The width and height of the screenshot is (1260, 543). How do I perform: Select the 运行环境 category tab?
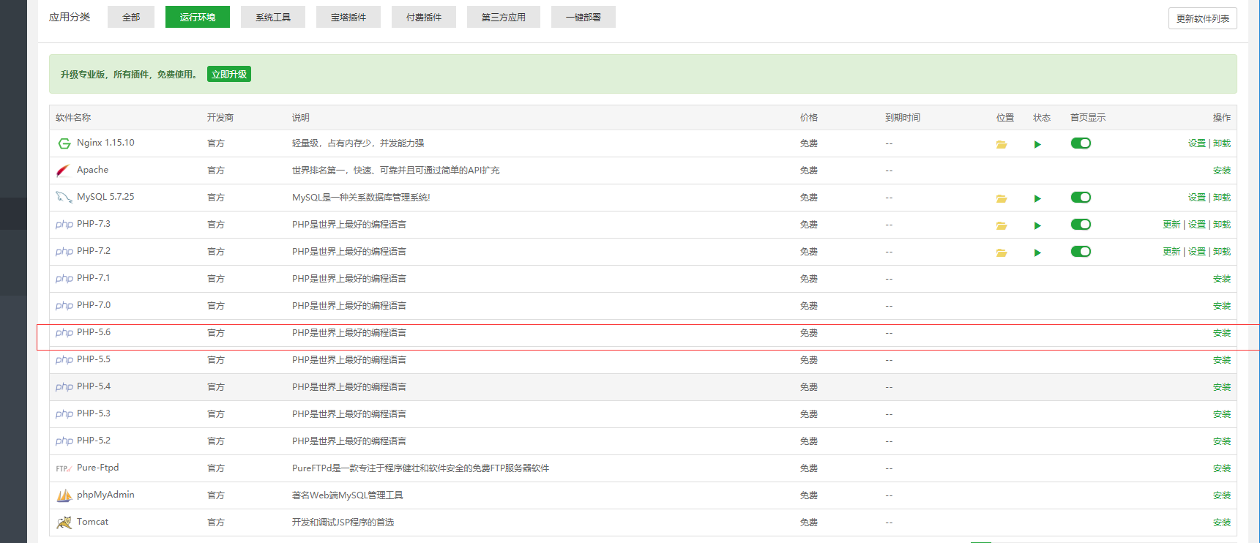198,17
